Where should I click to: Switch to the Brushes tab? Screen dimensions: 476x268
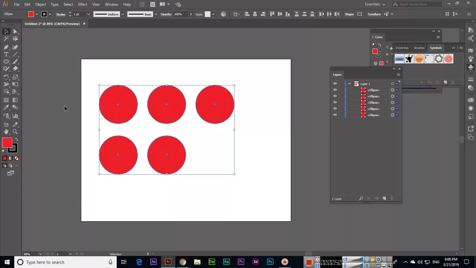419,48
